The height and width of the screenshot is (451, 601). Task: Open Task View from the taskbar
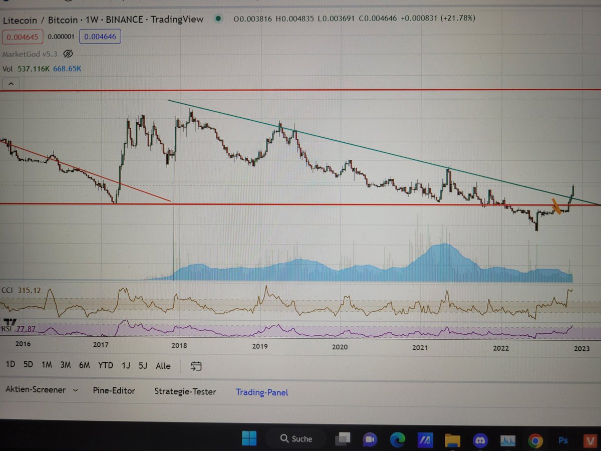pyautogui.click(x=343, y=439)
